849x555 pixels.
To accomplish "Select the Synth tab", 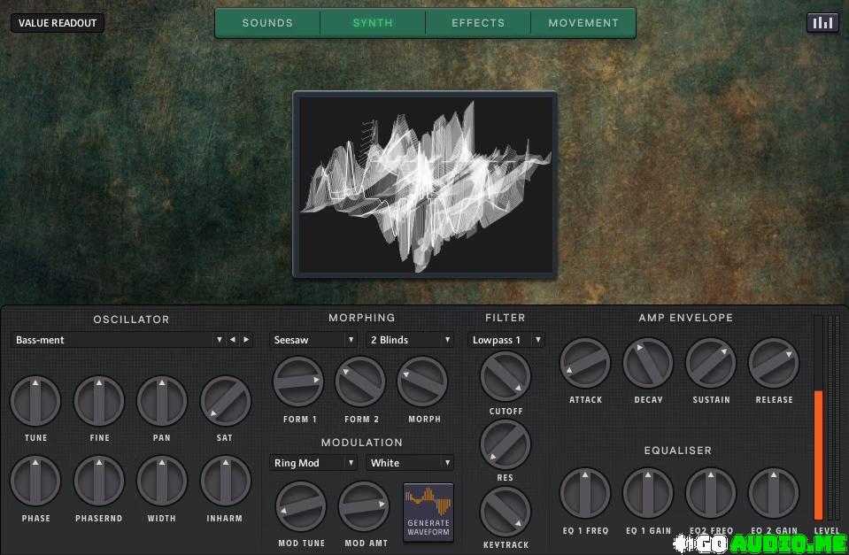I will [373, 23].
